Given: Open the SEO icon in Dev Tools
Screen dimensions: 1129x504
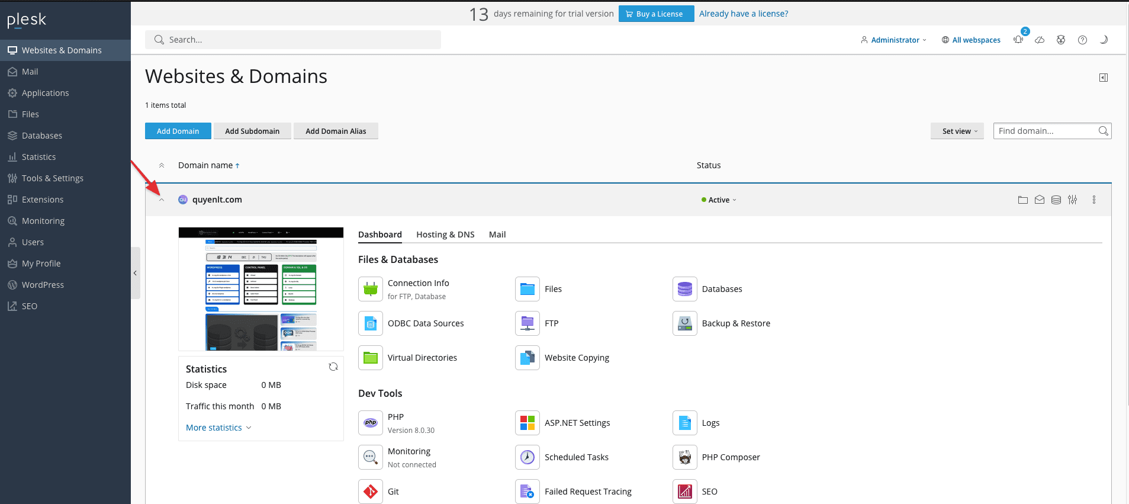Looking at the screenshot, I should click(685, 492).
